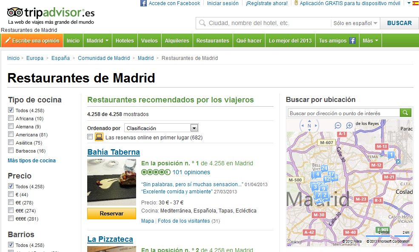The width and height of the screenshot is (419, 252).
Task: Click the rating bubbles of Bahía Taberna
Action: 156,172
